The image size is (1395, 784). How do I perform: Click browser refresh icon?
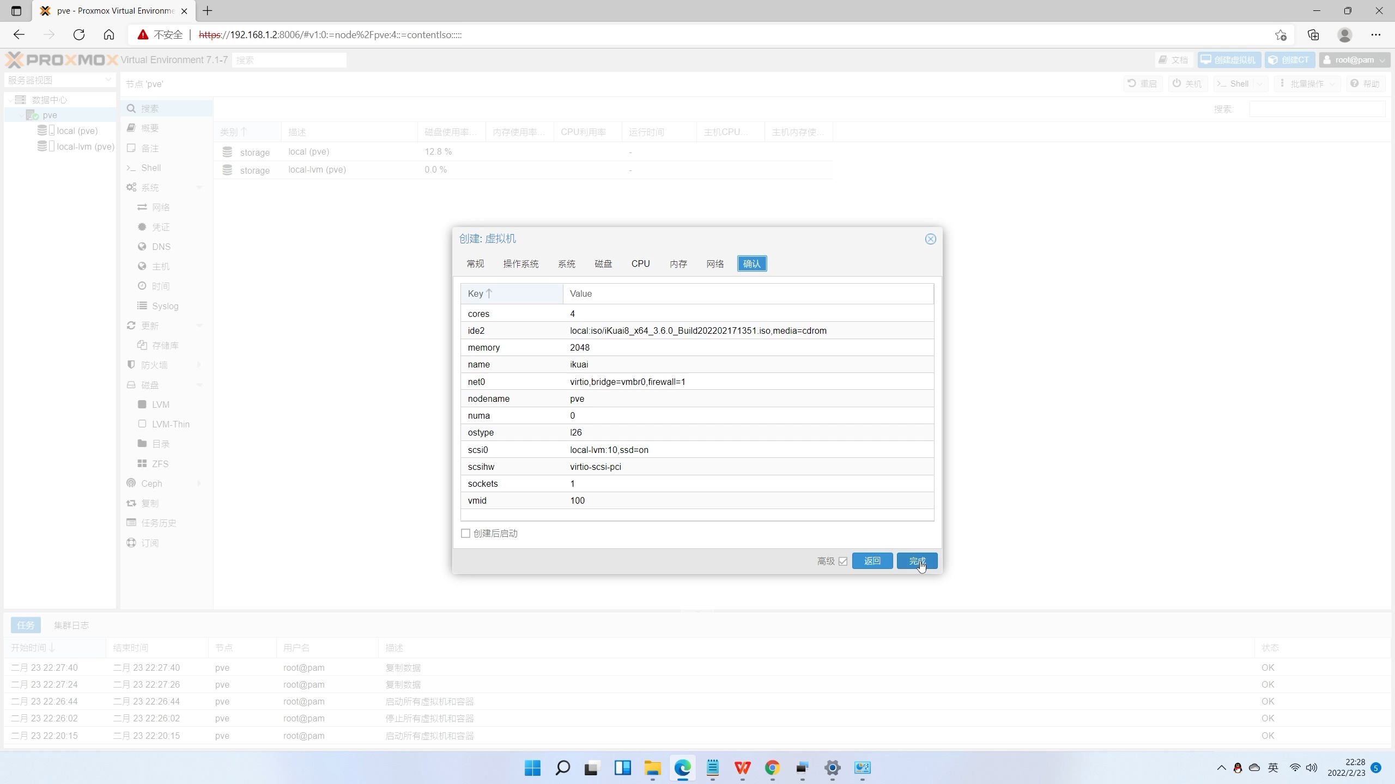79,35
